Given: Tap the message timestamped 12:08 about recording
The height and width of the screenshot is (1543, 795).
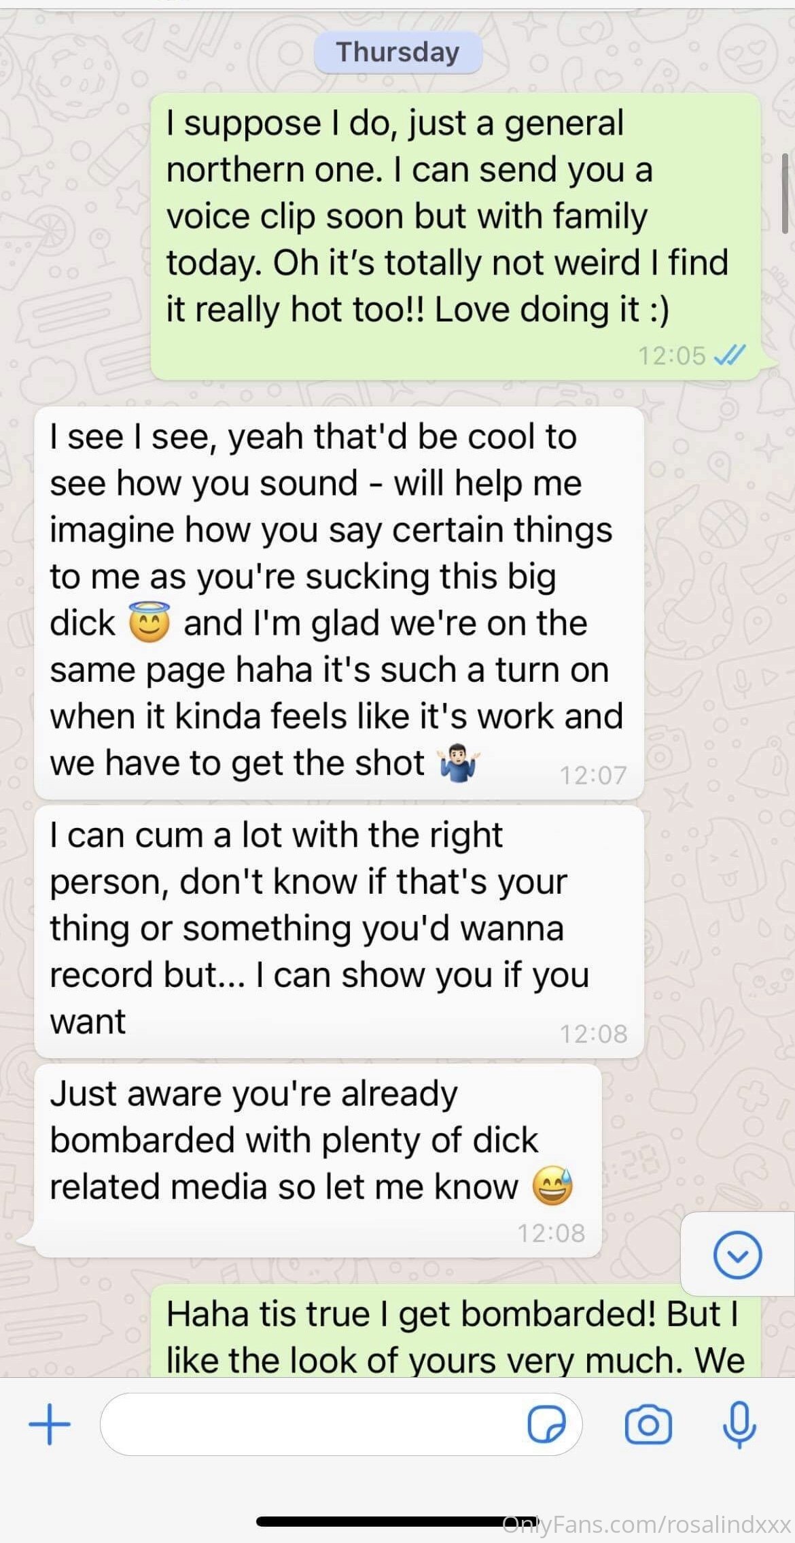Looking at the screenshot, I should [x=339, y=931].
